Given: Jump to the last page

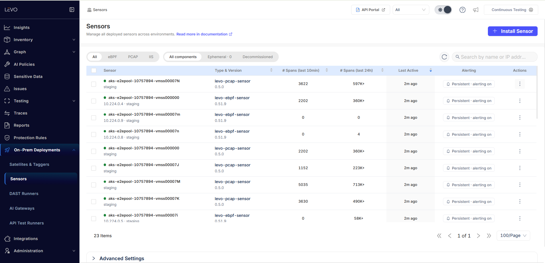Looking at the screenshot, I should pyautogui.click(x=489, y=236).
